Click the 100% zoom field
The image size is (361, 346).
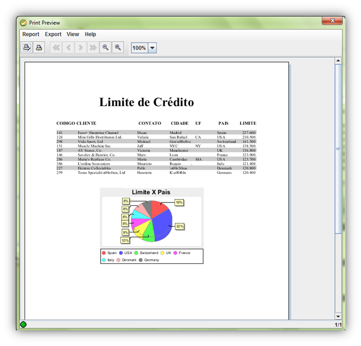coord(139,48)
